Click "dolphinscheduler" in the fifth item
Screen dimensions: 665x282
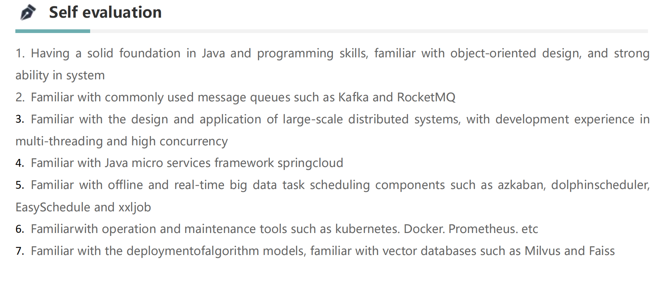[600, 185]
